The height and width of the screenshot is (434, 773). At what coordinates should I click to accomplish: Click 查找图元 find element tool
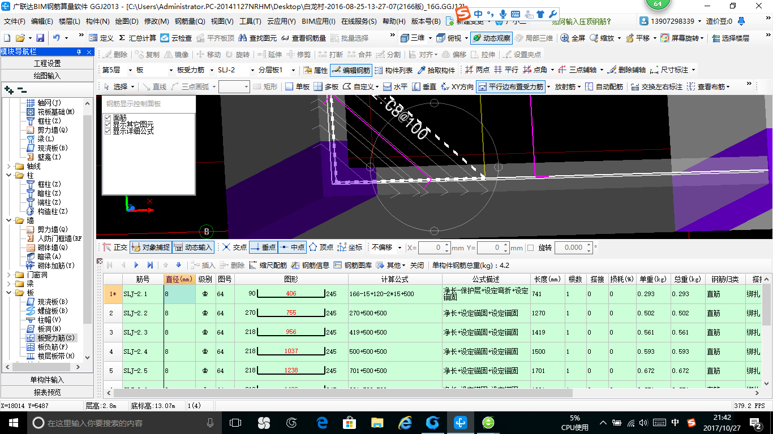[x=257, y=38]
